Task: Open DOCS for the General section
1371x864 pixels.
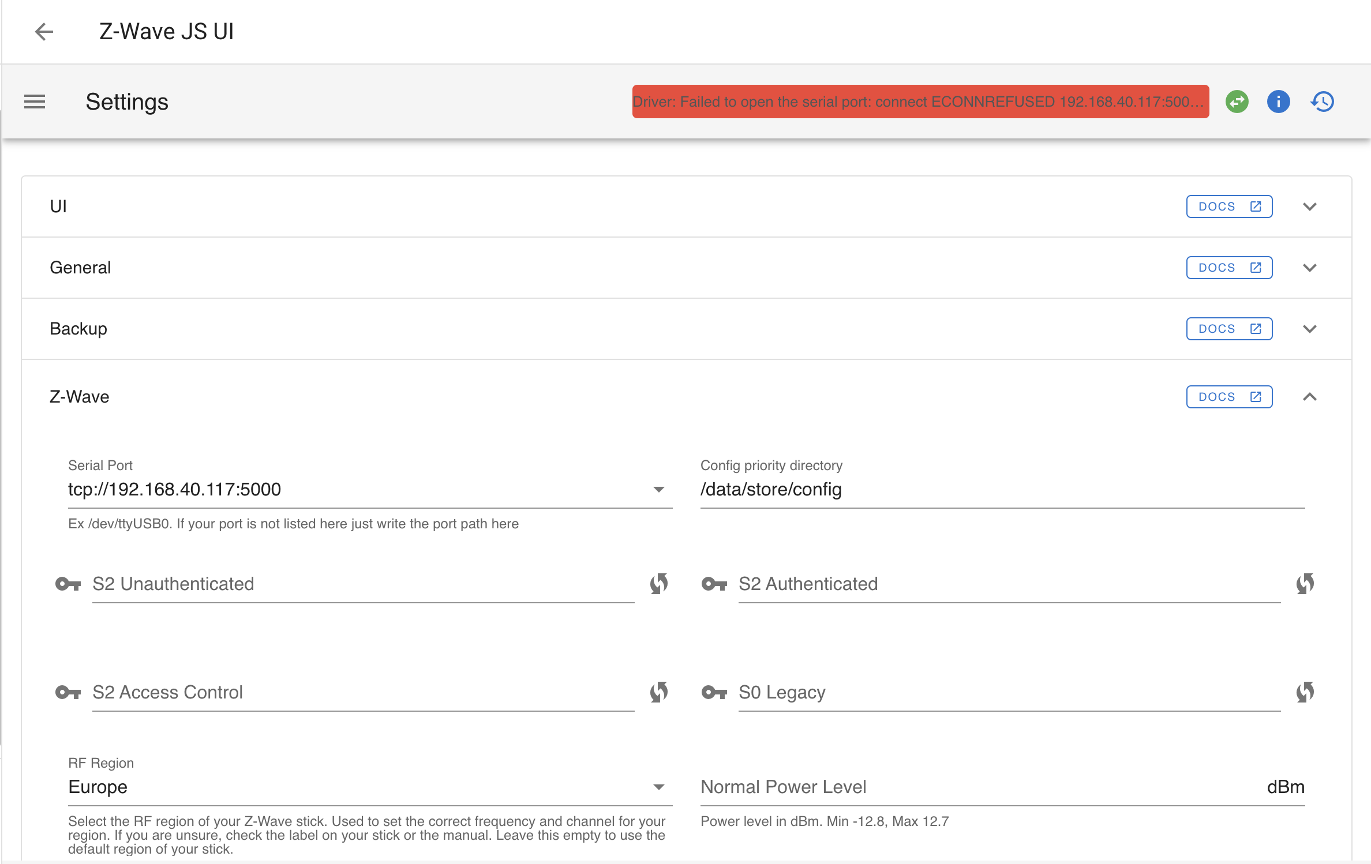Action: tap(1229, 268)
